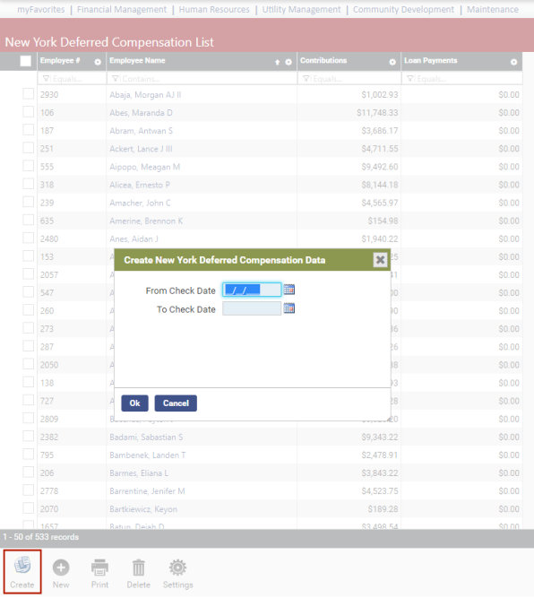Open Contributions column settings gear
The width and height of the screenshot is (534, 598).
[x=392, y=62]
